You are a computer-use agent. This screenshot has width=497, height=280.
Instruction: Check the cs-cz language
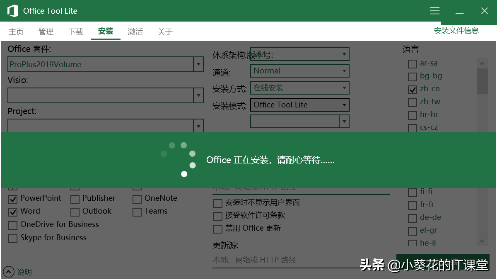413,128
